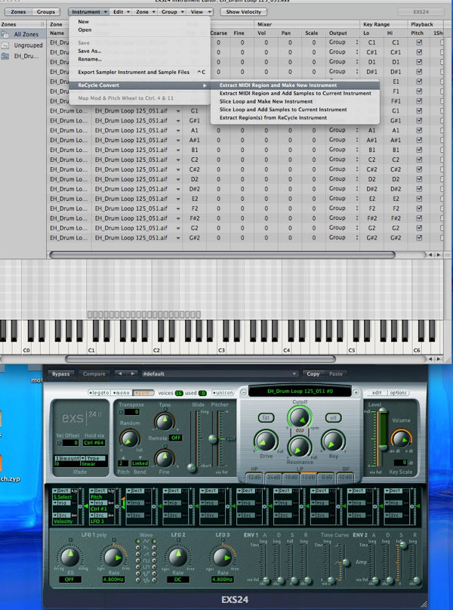Viewport: 453px width, 610px height.
Task: Select Slice Loop and Make New Instrument
Action: 295,101
